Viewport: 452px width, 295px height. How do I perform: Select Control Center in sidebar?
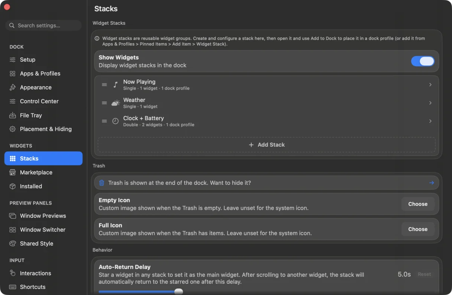43,101
